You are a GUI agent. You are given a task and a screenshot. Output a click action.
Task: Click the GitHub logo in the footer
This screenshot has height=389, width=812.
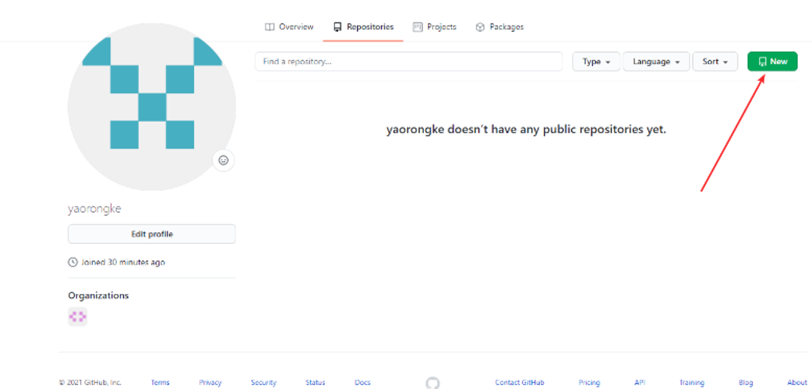[432, 384]
